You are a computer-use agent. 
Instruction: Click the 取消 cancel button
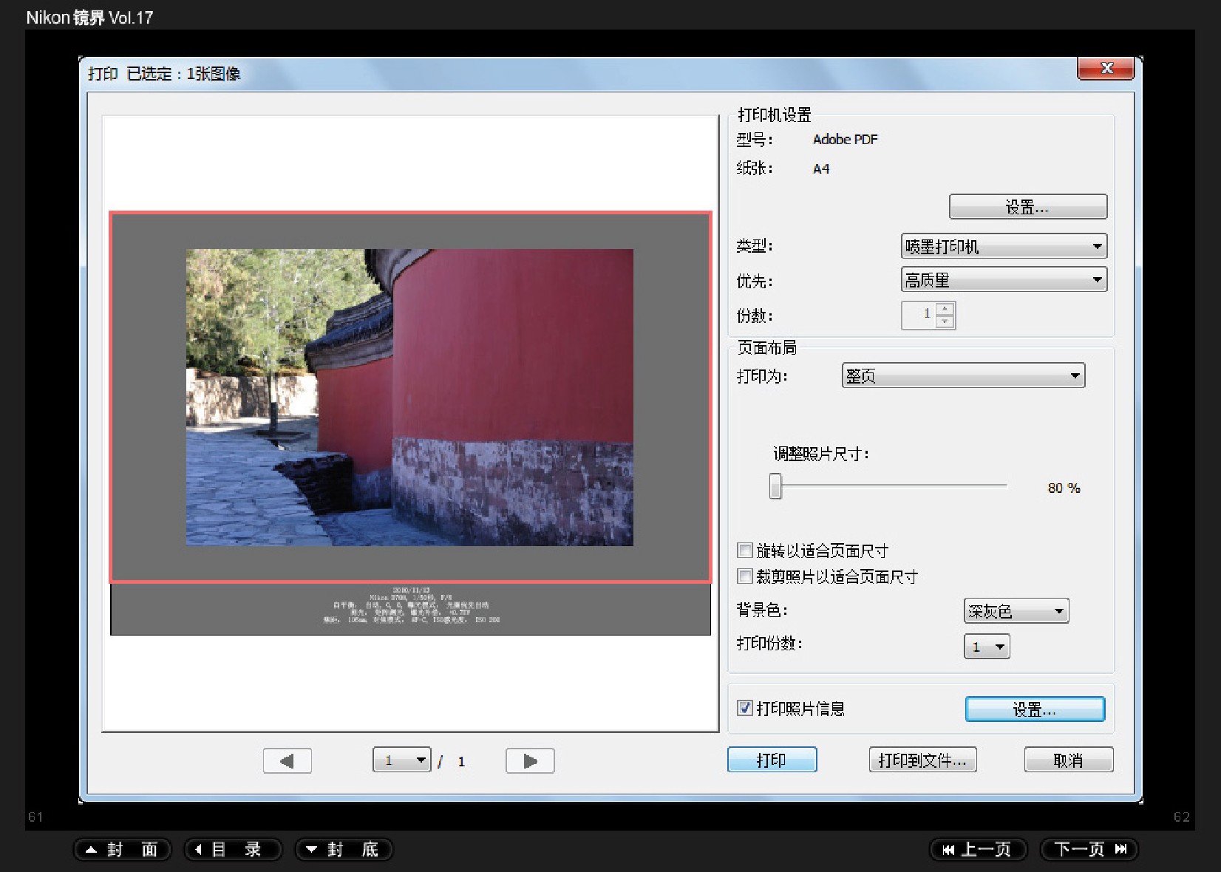point(1069,760)
